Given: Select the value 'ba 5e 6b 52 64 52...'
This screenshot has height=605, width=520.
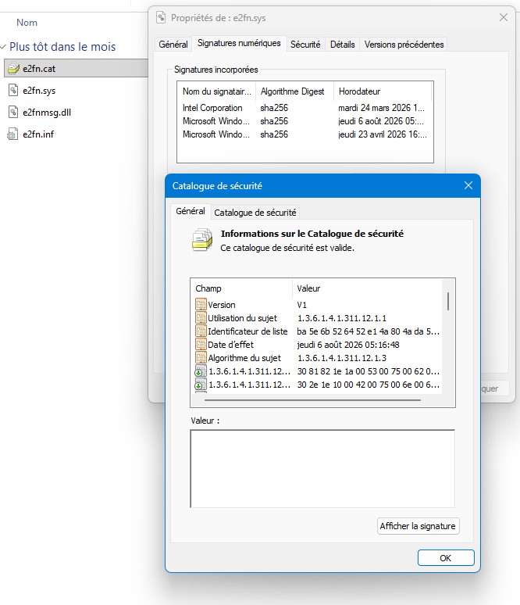Looking at the screenshot, I should [x=368, y=331].
